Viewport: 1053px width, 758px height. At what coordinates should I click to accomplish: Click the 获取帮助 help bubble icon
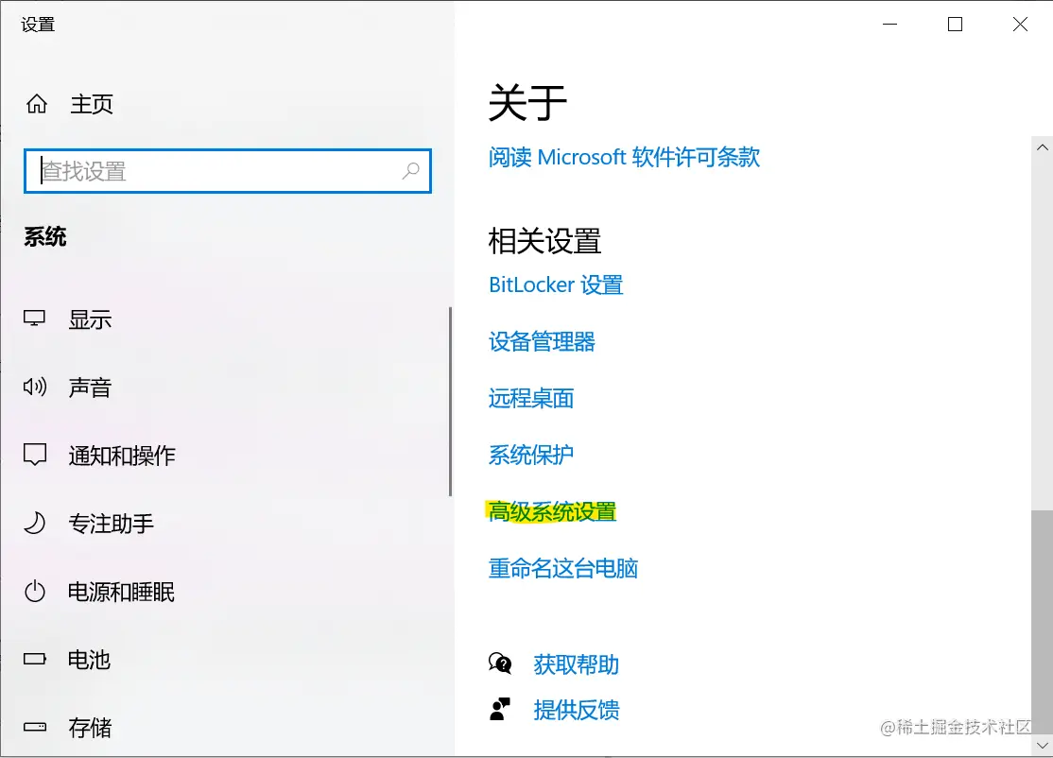click(500, 663)
